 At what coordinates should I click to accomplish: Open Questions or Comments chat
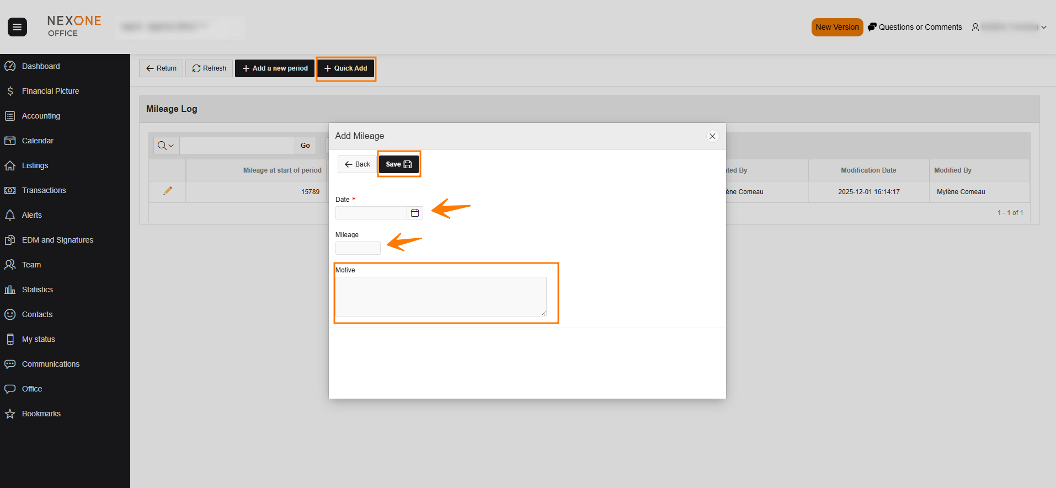click(915, 27)
